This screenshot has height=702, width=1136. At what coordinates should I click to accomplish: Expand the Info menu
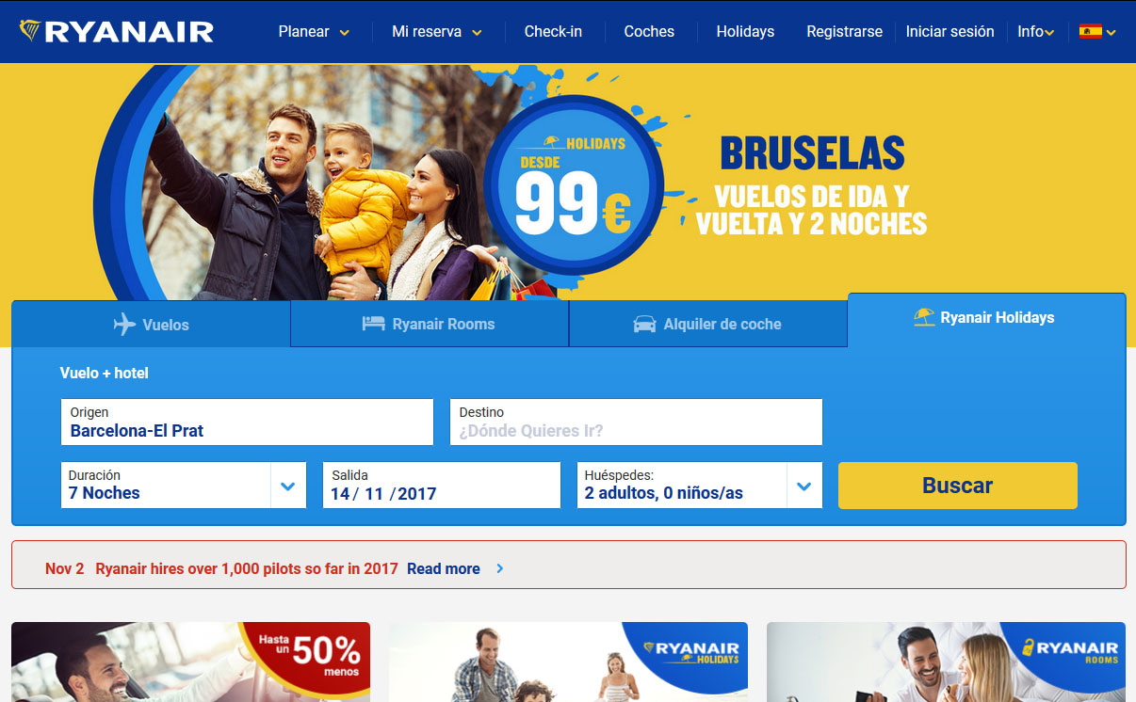coord(1035,31)
